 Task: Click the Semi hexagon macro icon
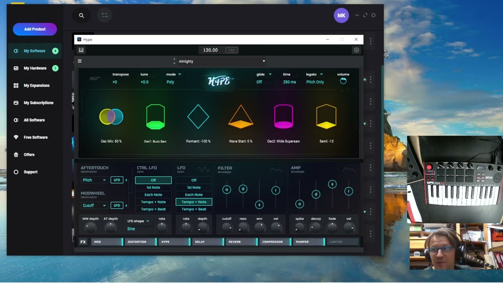pos(326,117)
